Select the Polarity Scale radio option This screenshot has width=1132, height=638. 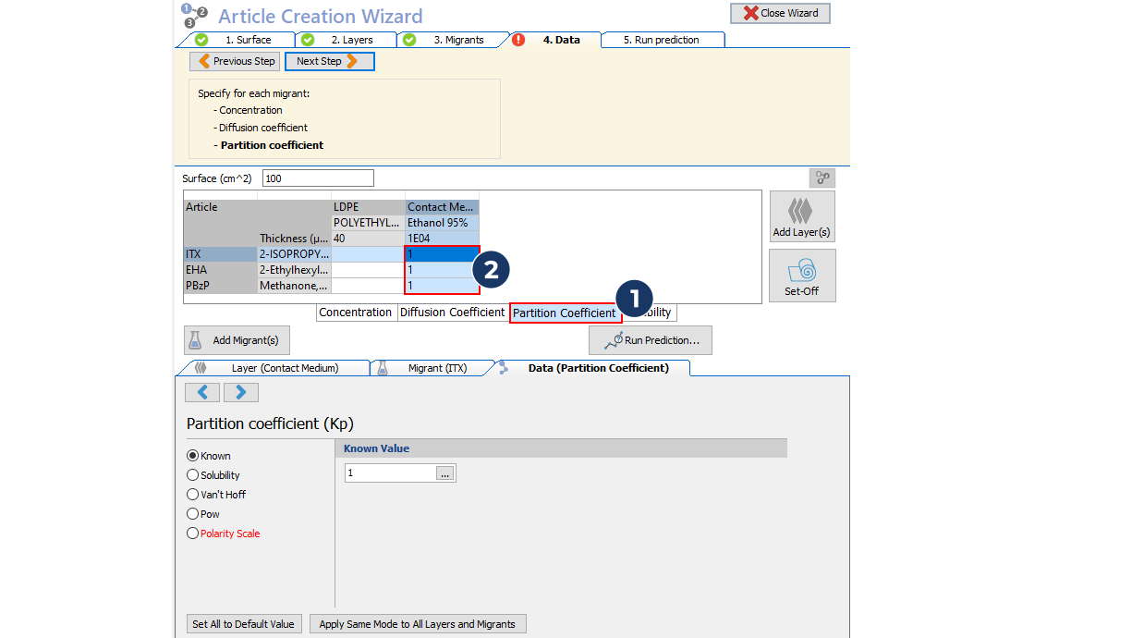pyautogui.click(x=193, y=534)
